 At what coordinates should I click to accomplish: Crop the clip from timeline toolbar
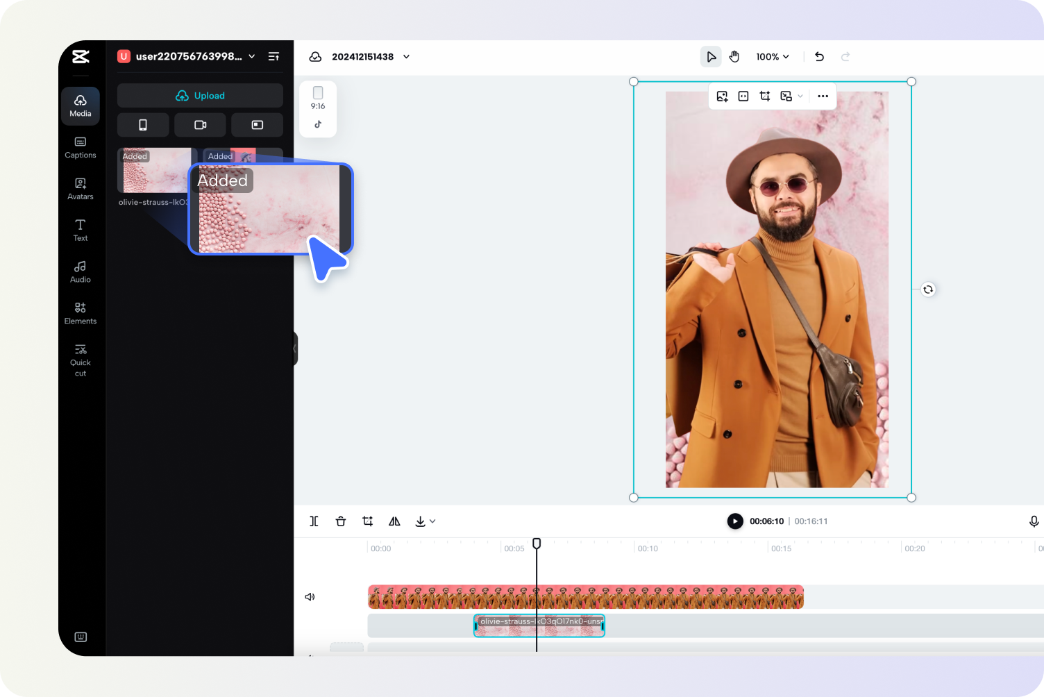(x=368, y=521)
